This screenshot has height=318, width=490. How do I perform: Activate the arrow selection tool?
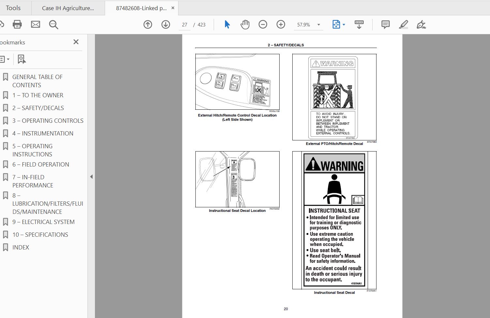click(227, 24)
